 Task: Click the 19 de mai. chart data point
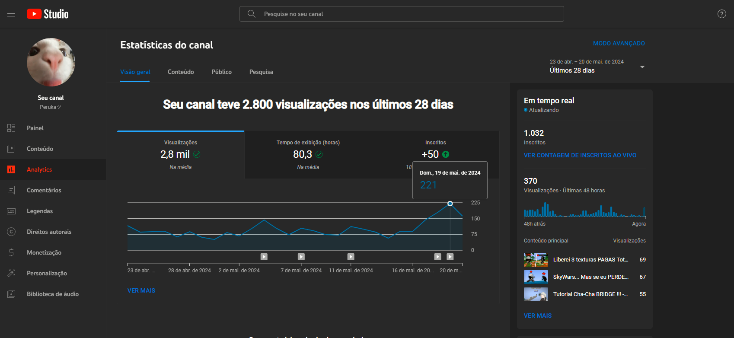tap(450, 204)
